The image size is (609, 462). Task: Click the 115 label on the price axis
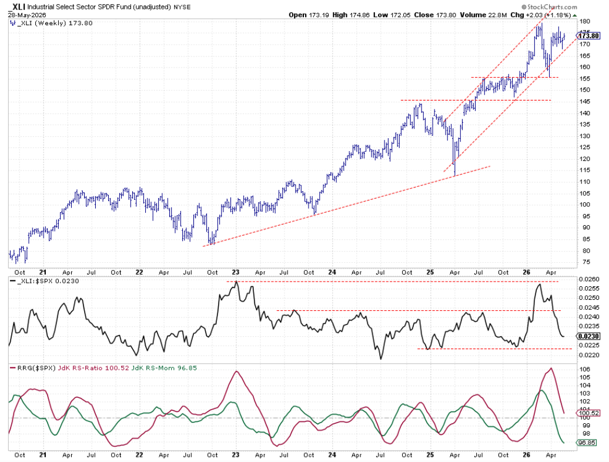click(x=584, y=170)
